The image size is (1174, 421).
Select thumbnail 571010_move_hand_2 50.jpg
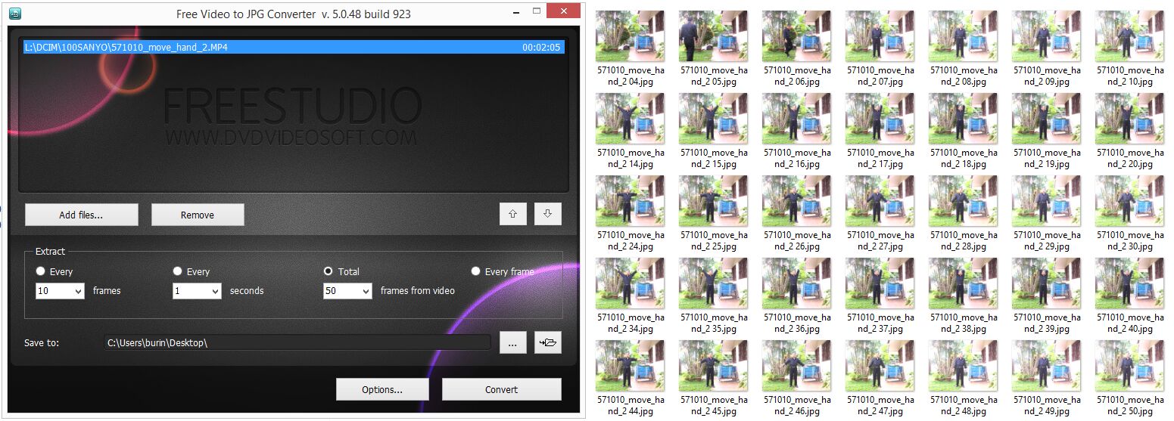(1130, 366)
